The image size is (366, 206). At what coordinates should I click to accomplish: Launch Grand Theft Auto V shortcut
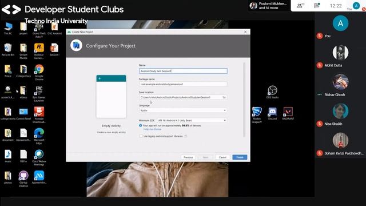click(39, 30)
